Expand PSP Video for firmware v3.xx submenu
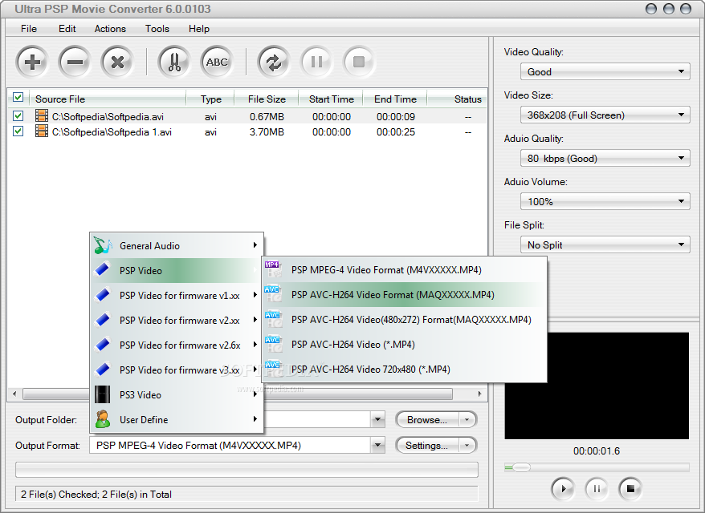This screenshot has height=513, width=705. pos(177,370)
